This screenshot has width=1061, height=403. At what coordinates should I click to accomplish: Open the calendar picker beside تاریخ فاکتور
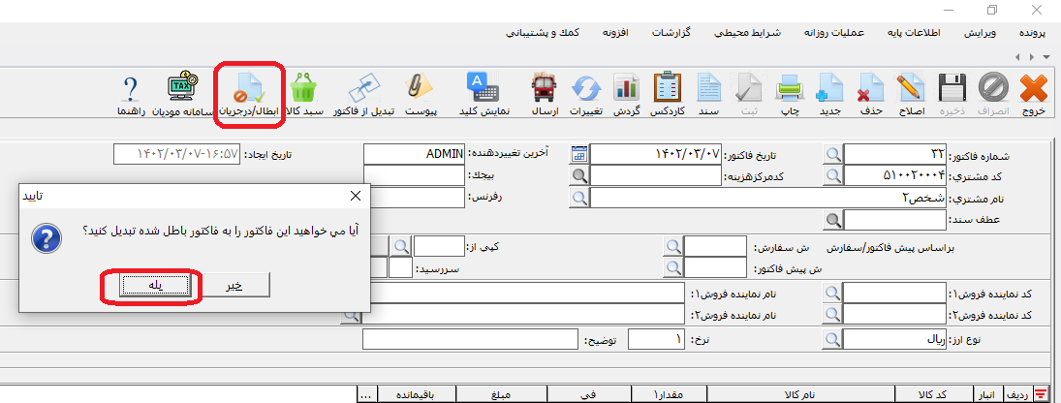578,153
